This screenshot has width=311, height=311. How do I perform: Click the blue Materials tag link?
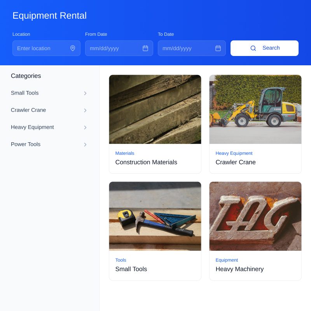click(x=125, y=153)
